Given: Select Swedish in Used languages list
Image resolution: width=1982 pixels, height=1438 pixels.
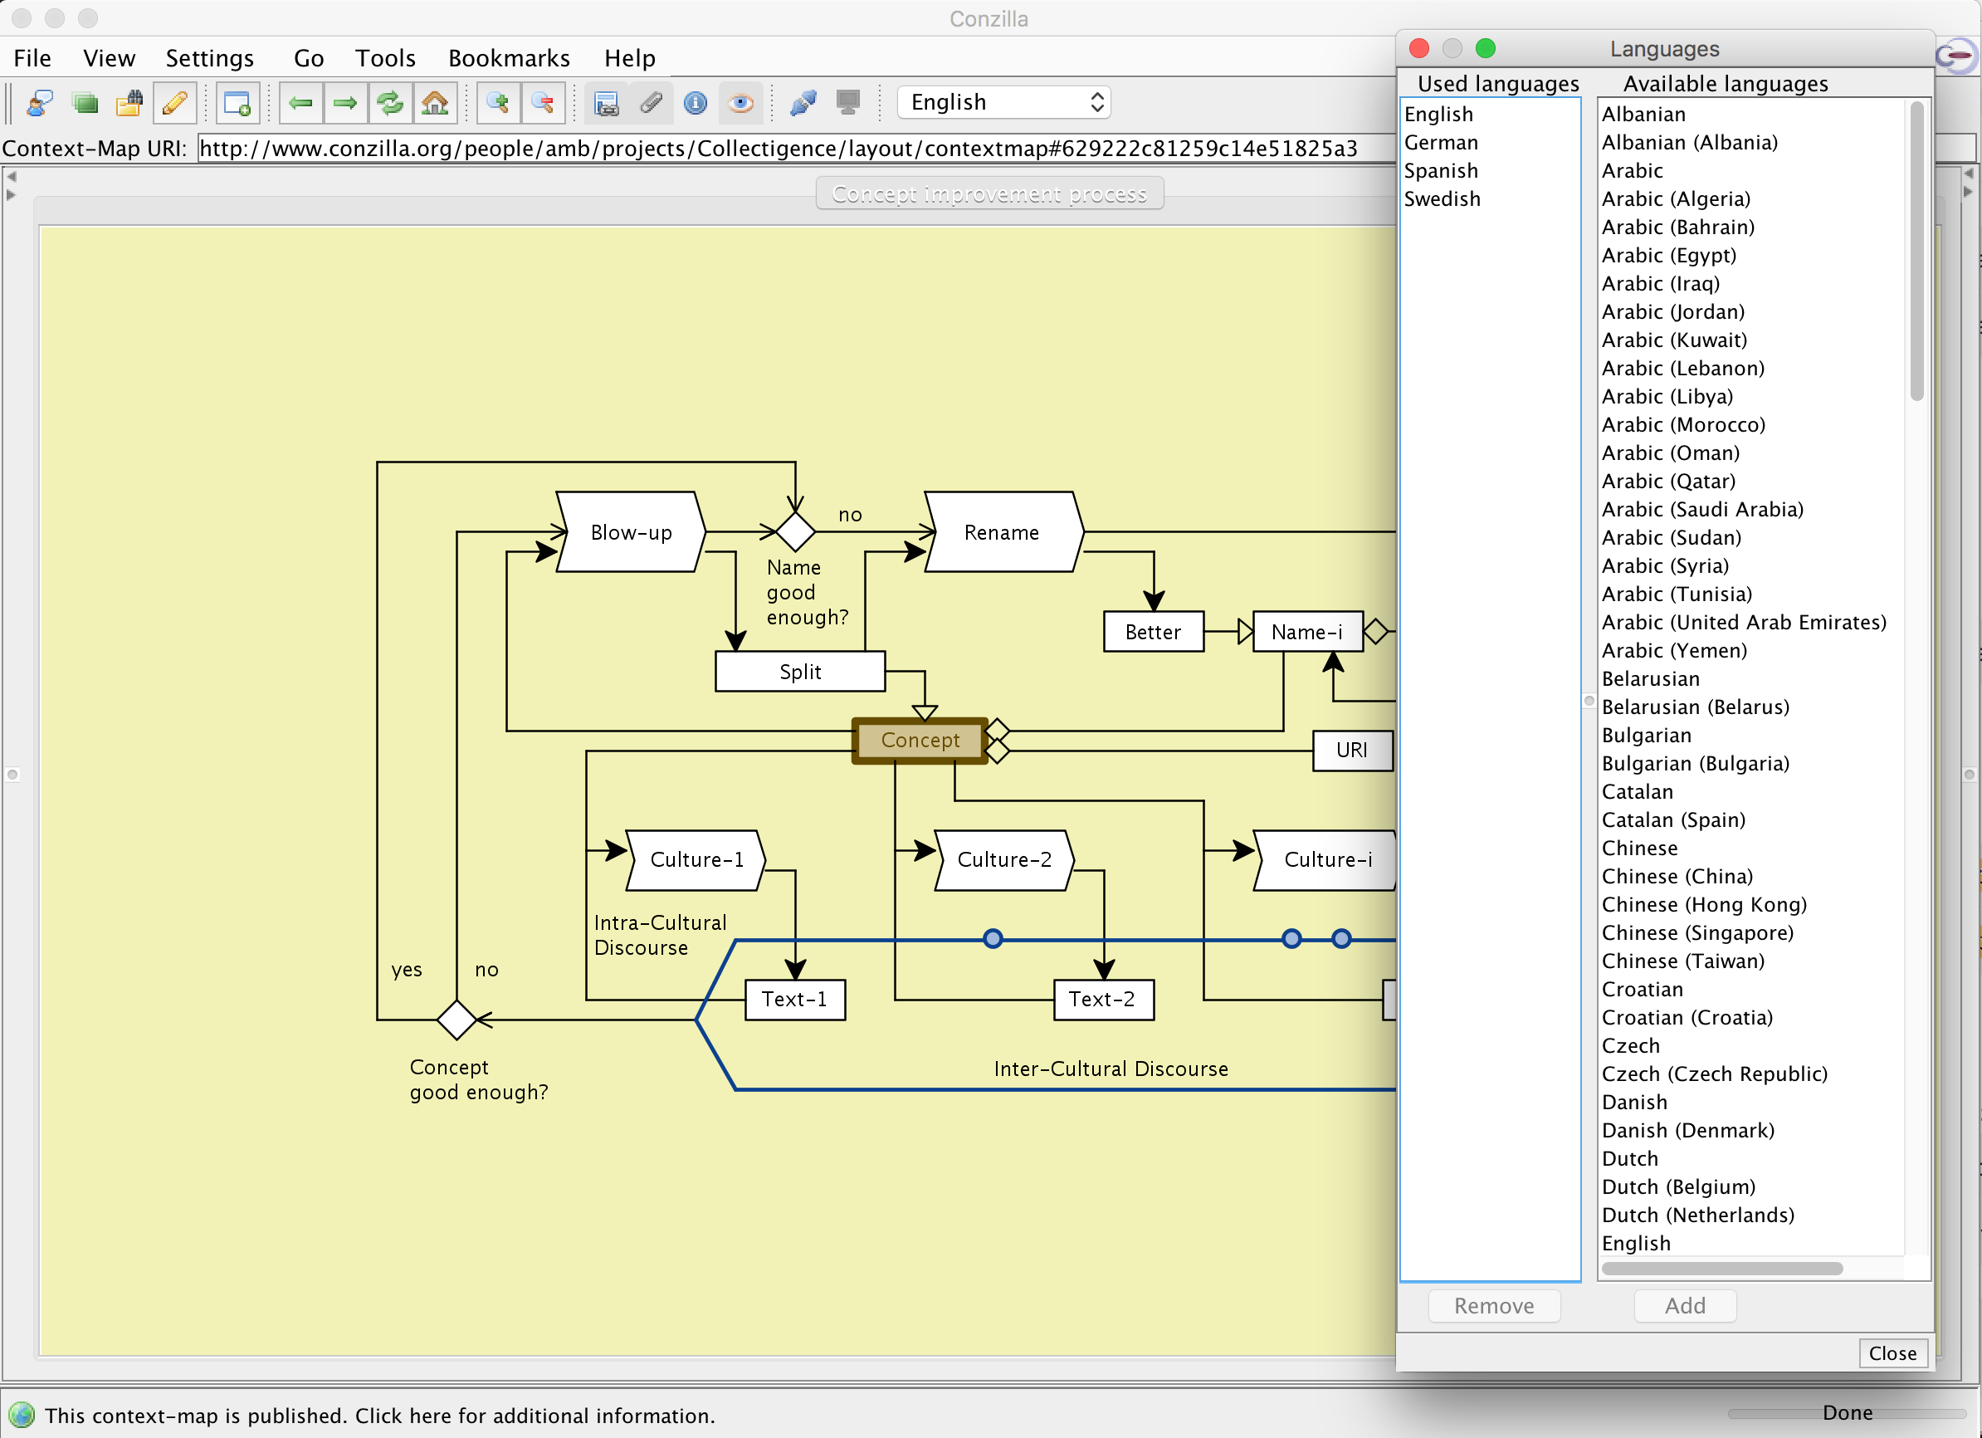Looking at the screenshot, I should coord(1442,198).
